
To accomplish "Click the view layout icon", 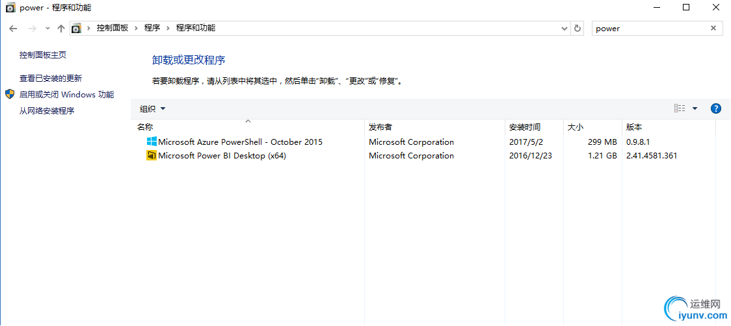I will click(x=680, y=108).
